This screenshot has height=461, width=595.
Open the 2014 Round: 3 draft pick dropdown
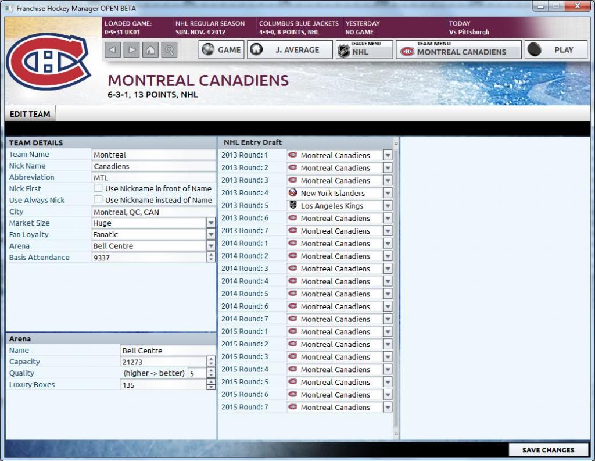coord(388,269)
